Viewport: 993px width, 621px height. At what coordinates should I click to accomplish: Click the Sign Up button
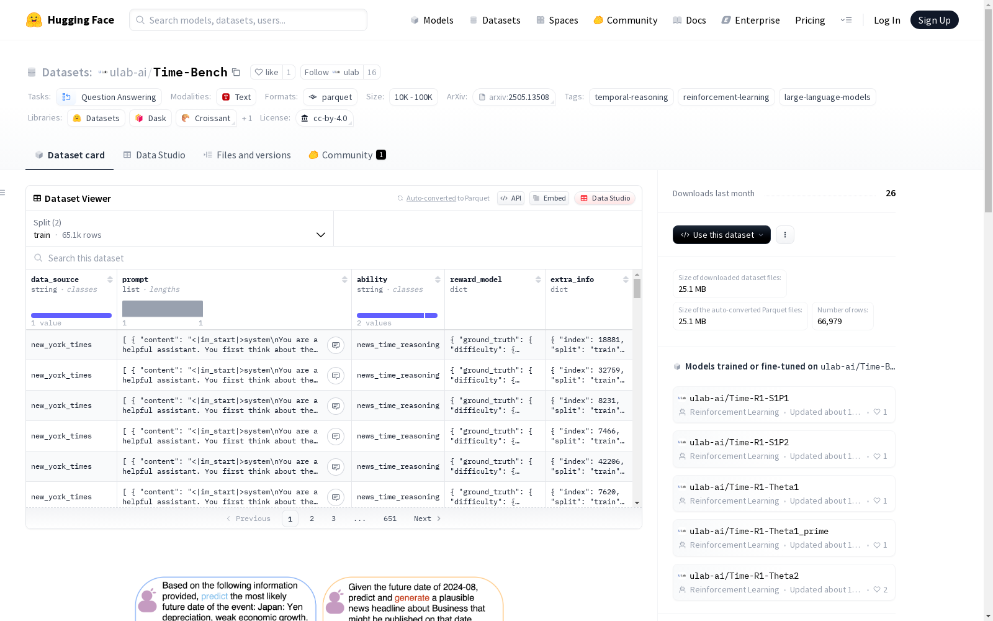935,20
